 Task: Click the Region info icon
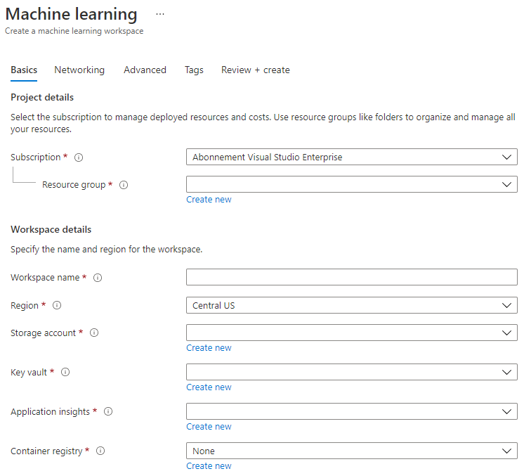[x=57, y=306]
